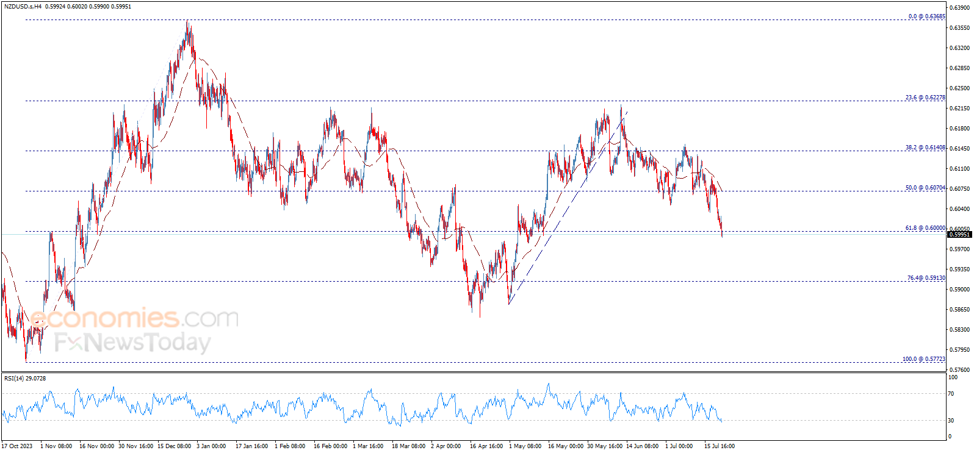This screenshot has height=453, width=974.
Task: Click the 0.63200 price axis value
Action: pyautogui.click(x=960, y=48)
